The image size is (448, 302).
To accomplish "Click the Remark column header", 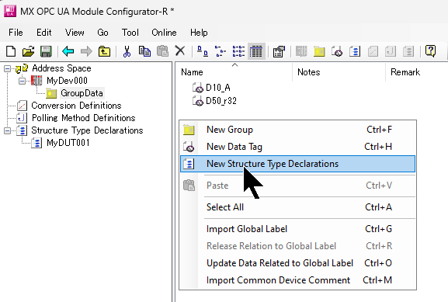I will [x=417, y=72].
